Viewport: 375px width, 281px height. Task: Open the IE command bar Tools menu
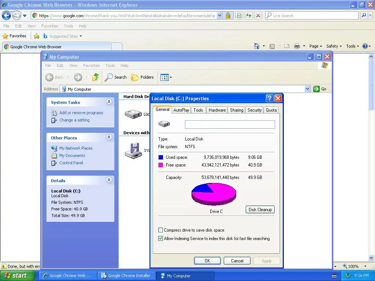coord(353,46)
